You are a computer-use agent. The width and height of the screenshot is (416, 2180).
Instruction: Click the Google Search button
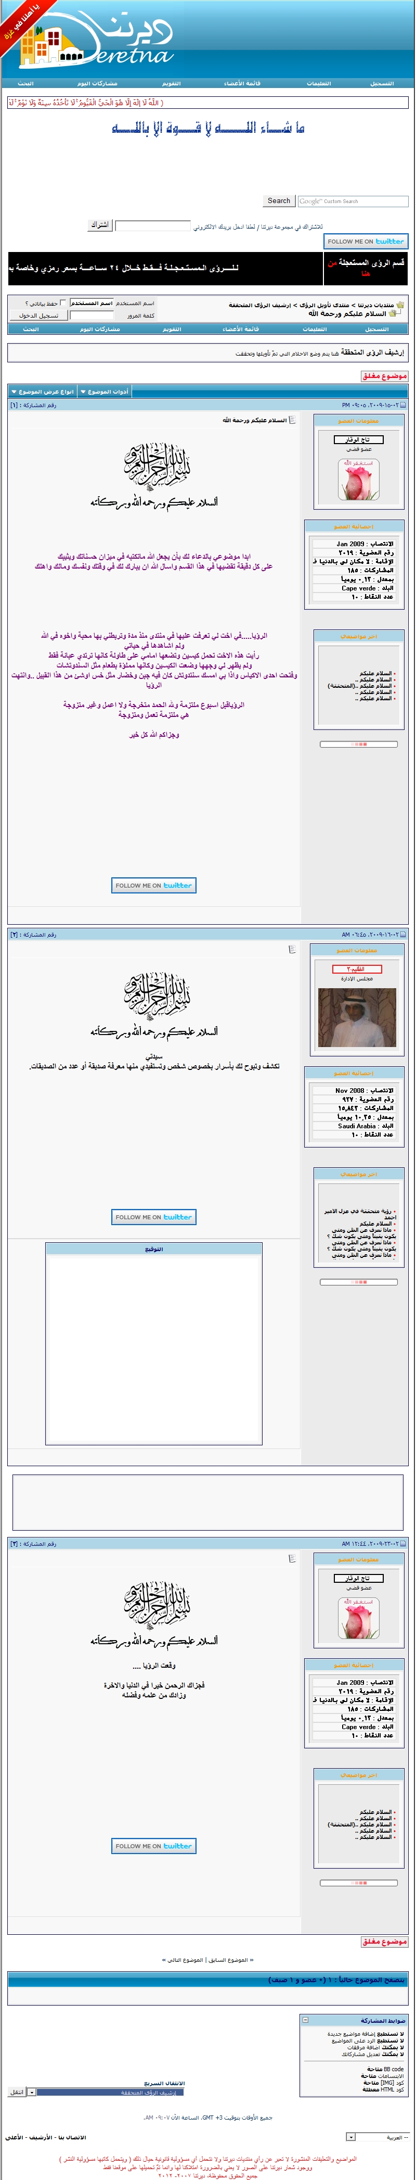click(x=278, y=201)
